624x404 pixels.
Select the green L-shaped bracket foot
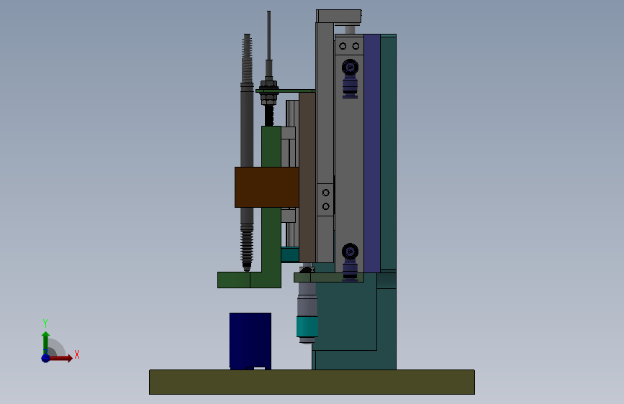(249, 280)
